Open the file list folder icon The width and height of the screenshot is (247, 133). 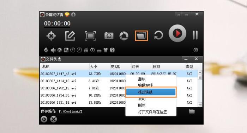pyautogui.click(x=141, y=36)
